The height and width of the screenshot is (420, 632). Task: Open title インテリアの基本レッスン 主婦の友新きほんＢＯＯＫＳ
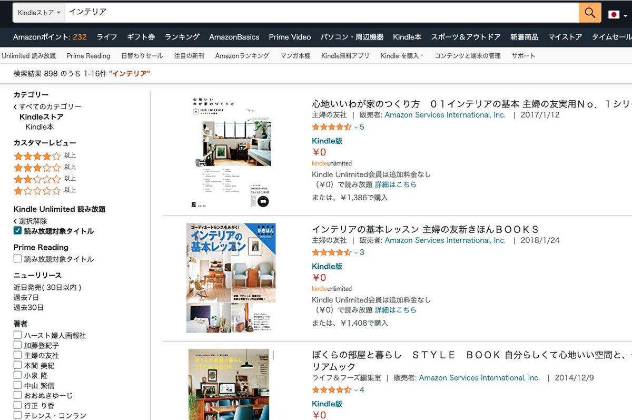[x=426, y=229]
